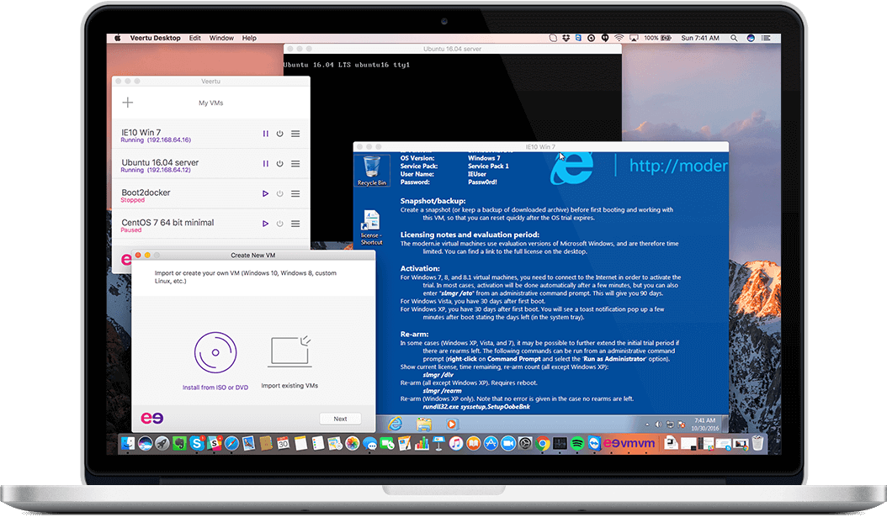The height and width of the screenshot is (517, 887).
Task: Open the Help menu
Action: click(249, 38)
